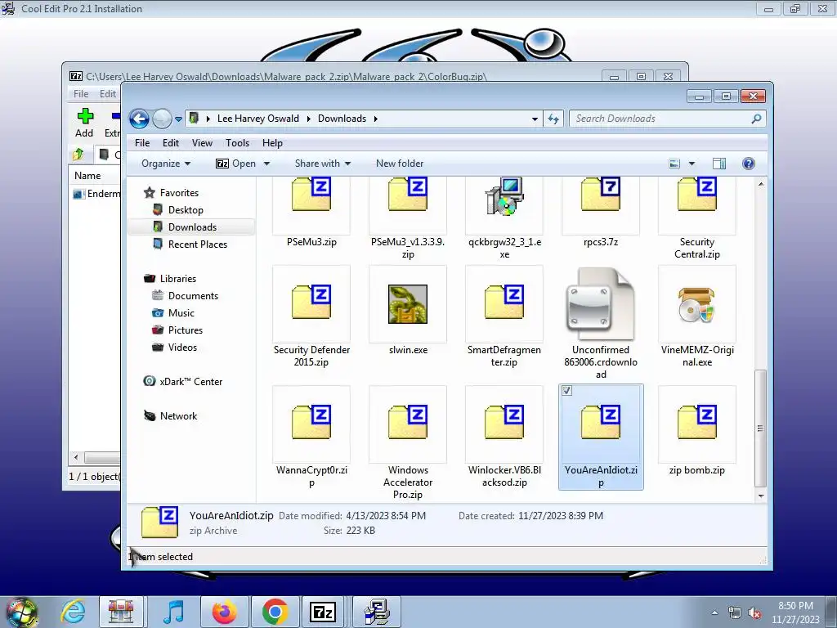Open the Explorer View menu
Viewport: 837px width, 628px height.
coord(203,143)
